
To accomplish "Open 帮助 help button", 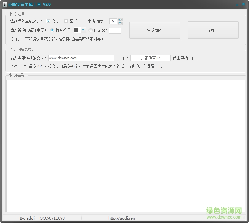I will pos(213,30).
